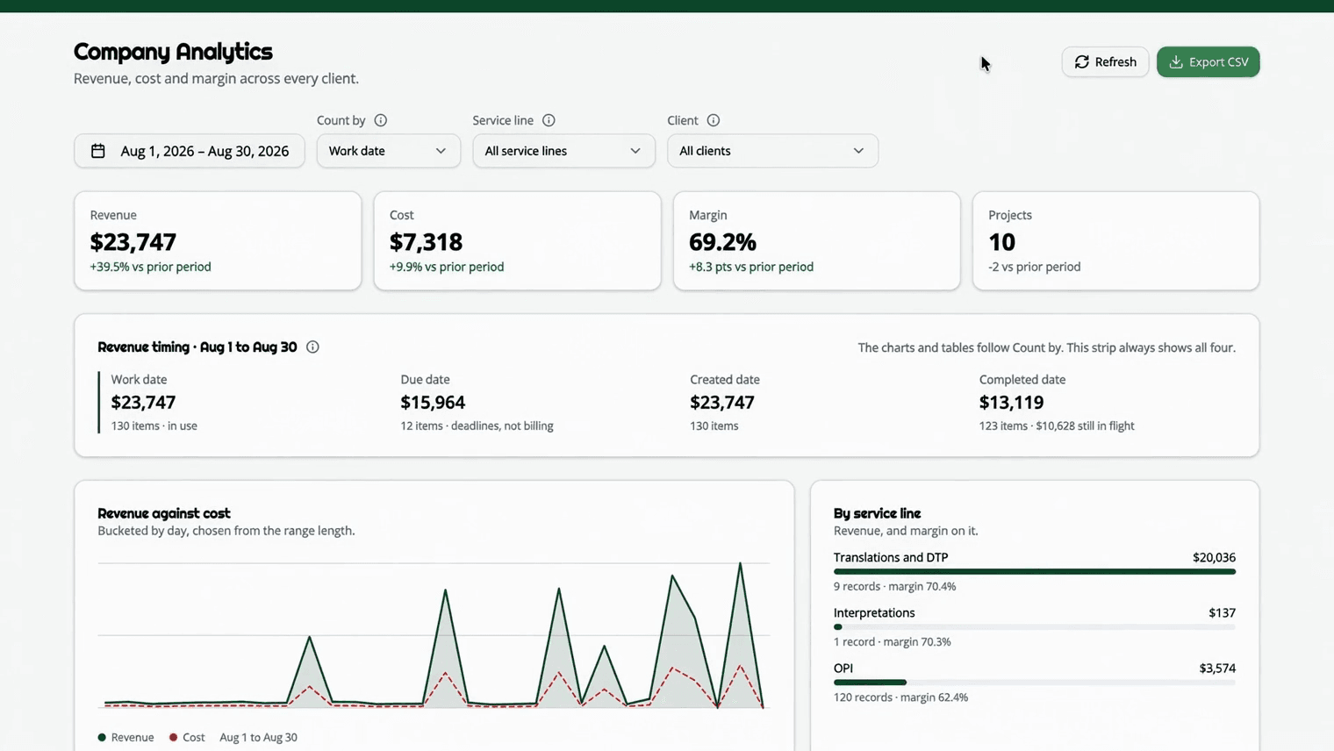Click the Export CSV download icon
Viewport: 1334px width, 751px height.
tap(1176, 62)
